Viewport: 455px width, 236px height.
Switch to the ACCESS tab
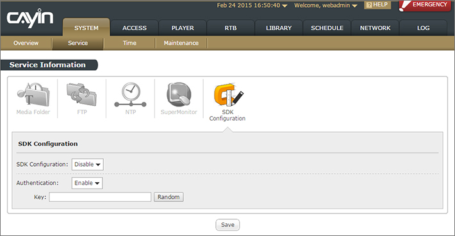coord(135,28)
